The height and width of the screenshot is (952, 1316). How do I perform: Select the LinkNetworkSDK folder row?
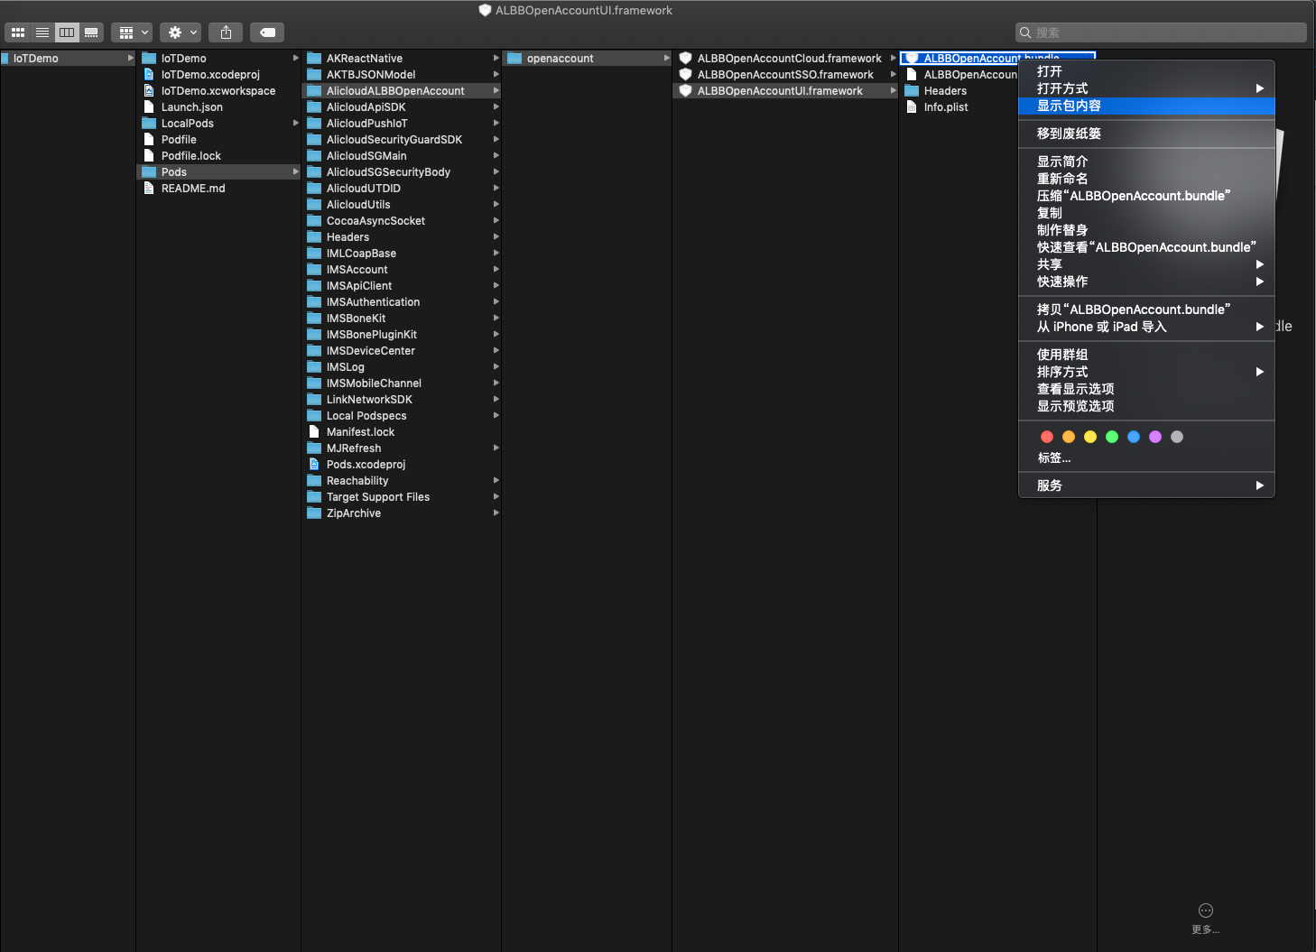pyautogui.click(x=401, y=400)
